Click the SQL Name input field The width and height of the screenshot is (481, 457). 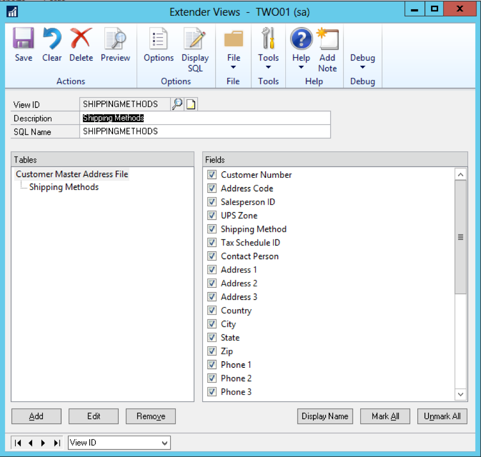coord(205,131)
